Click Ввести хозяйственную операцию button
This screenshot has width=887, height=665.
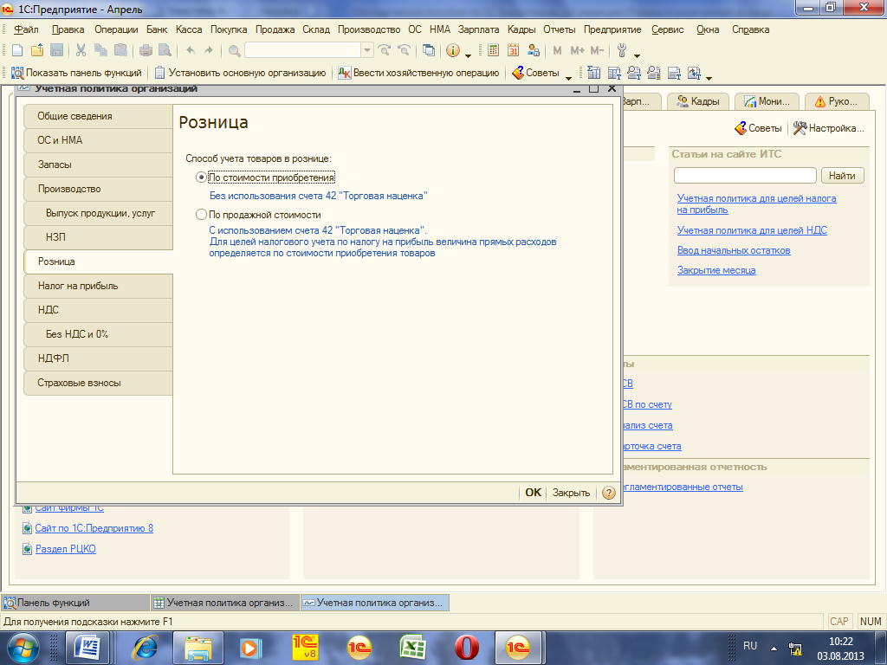click(x=418, y=73)
